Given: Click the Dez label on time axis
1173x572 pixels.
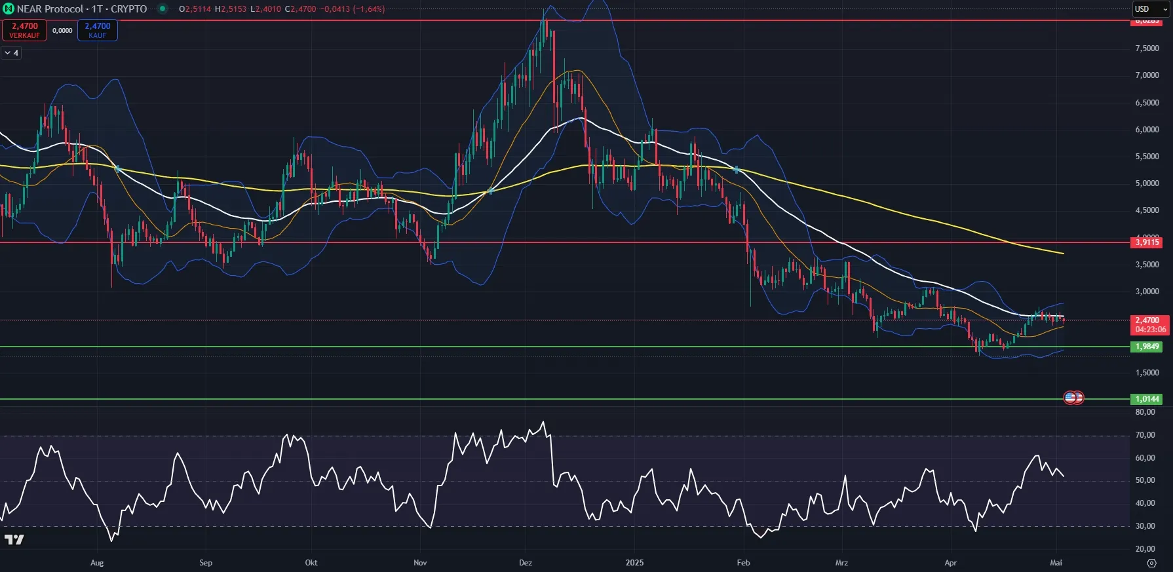Looking at the screenshot, I should (x=526, y=563).
